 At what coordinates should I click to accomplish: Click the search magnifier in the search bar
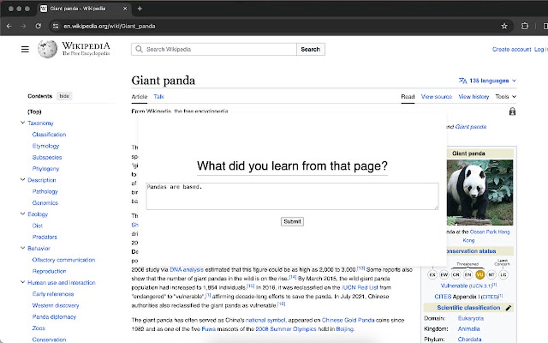tap(139, 49)
